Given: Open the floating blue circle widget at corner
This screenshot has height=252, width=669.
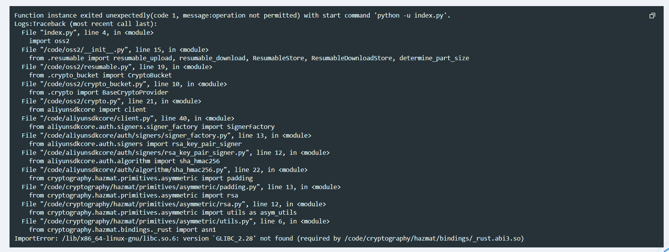Looking at the screenshot, I should 666,250.
